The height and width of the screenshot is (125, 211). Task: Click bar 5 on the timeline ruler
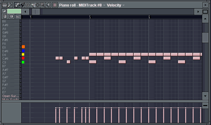tap(90, 17)
